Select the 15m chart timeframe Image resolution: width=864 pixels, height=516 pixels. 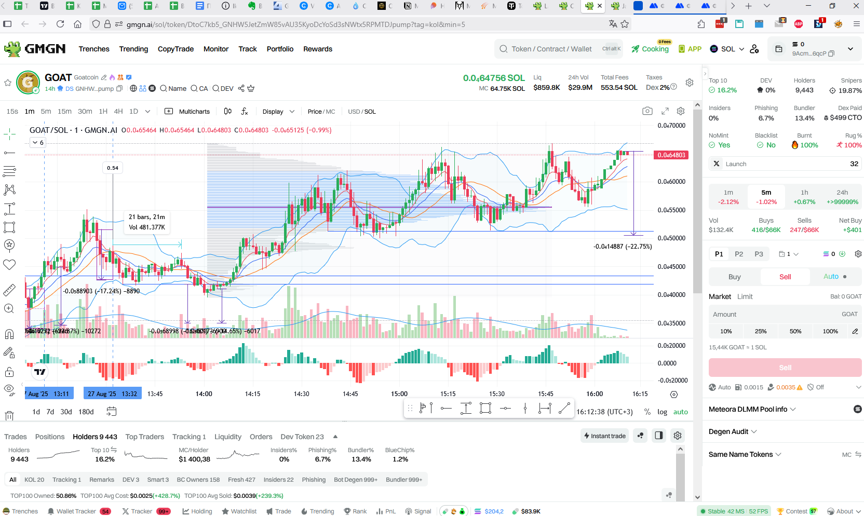coord(64,111)
